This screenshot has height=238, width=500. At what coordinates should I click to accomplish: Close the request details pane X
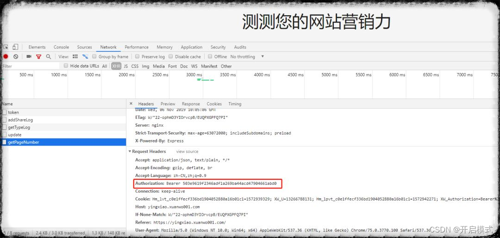[131, 104]
